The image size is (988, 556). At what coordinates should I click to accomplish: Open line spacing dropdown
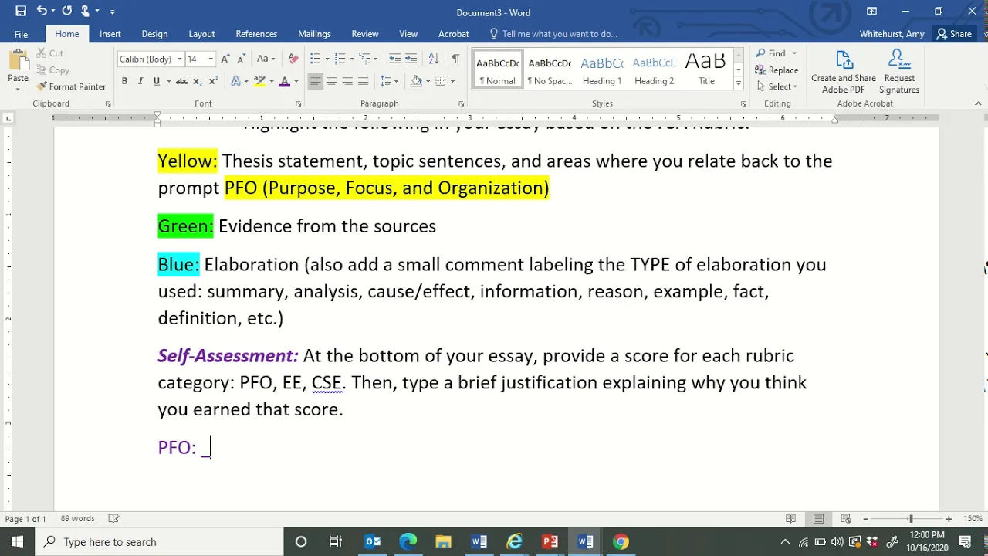tap(389, 81)
